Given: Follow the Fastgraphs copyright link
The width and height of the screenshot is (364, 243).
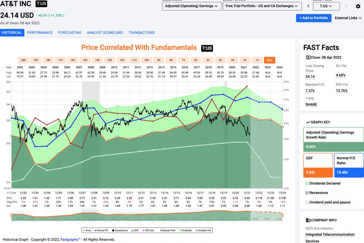Looking at the screenshot, I should [x=70, y=239].
